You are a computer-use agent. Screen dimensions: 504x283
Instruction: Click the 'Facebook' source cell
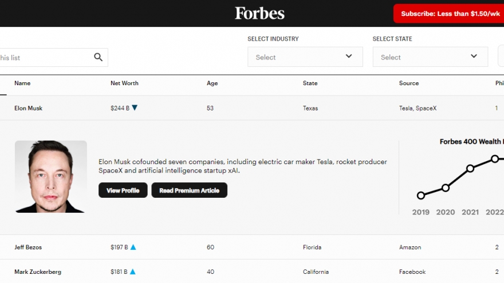pos(412,272)
